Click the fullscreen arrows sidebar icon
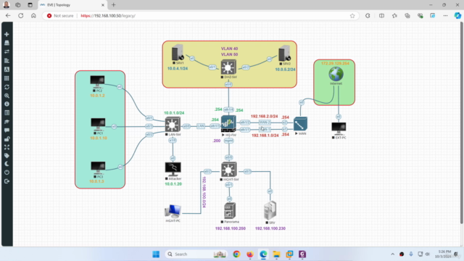 pos(7,147)
